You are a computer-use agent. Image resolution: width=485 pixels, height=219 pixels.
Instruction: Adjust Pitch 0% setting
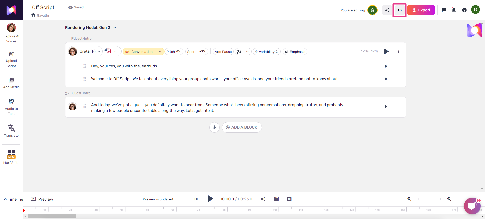[174, 52]
